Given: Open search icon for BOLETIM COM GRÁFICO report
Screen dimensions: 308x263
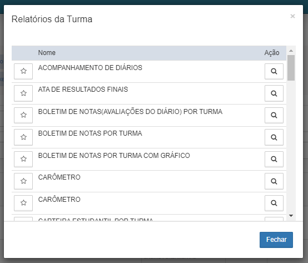Looking at the screenshot, I should (x=274, y=159).
